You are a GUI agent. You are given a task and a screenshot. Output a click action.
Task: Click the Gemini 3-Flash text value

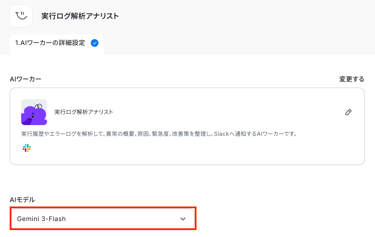41,219
